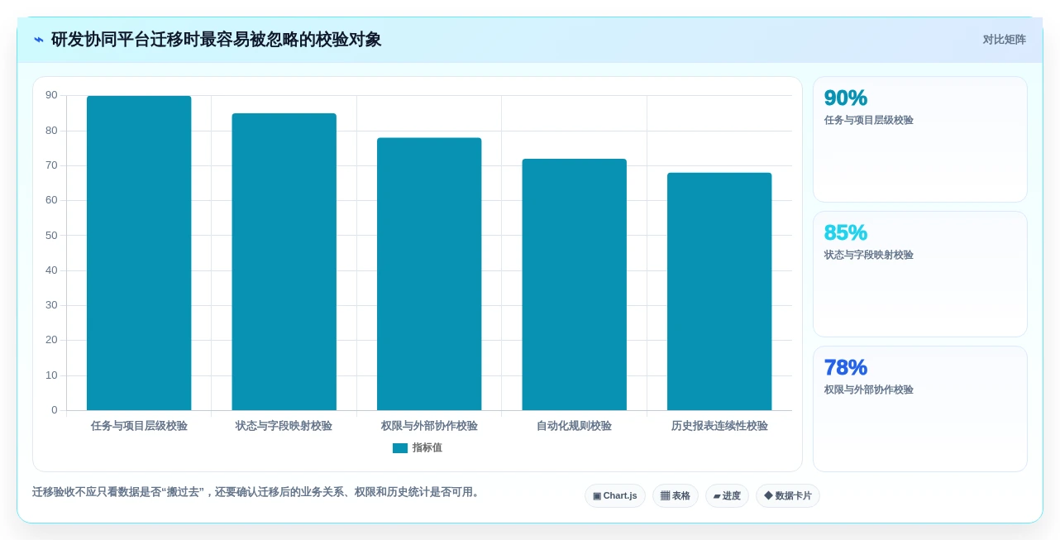Image resolution: width=1060 pixels, height=540 pixels.
Task: Click x-axis label 自动化规则校验
Action: pos(575,426)
